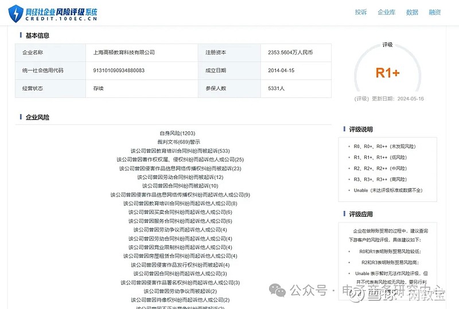
Task: Click Unable (未达评级标准或数据不全) legend row
Action: pyautogui.click(x=388, y=190)
